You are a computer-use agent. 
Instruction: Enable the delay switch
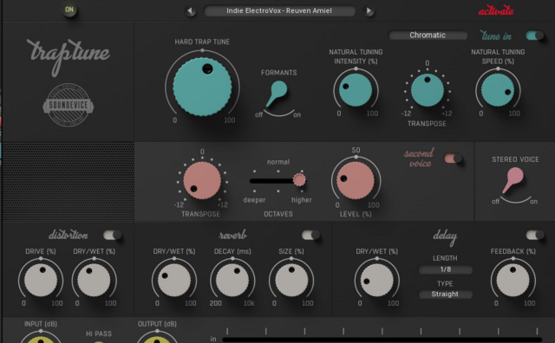coord(535,235)
